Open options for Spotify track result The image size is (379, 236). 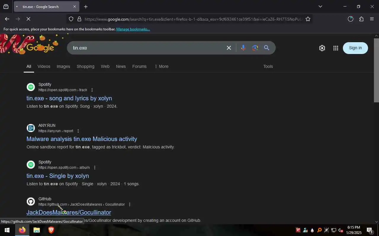[92, 90]
